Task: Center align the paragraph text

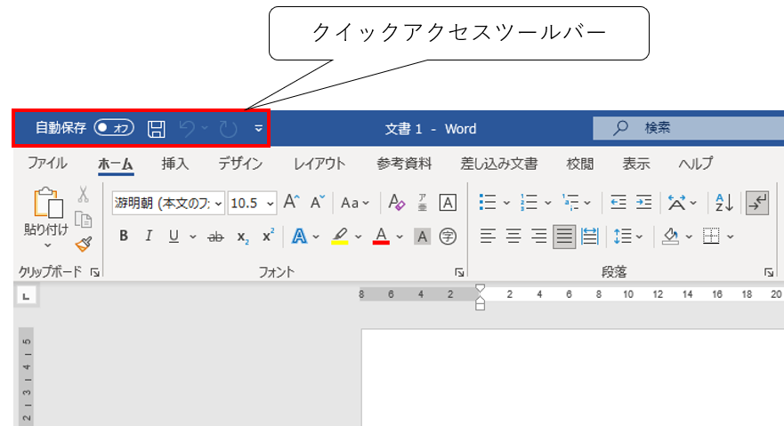Action: tap(513, 236)
